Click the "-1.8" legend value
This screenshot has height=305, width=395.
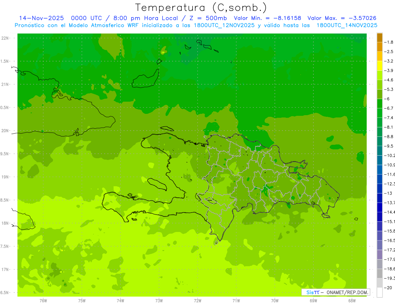pyautogui.click(x=389, y=42)
